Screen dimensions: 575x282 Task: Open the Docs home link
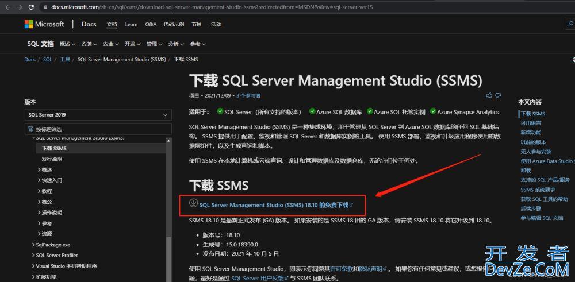(x=89, y=24)
